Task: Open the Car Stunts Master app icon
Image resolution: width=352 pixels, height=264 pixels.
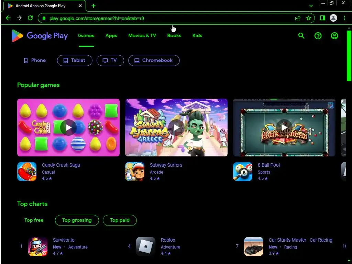Action: (254, 246)
